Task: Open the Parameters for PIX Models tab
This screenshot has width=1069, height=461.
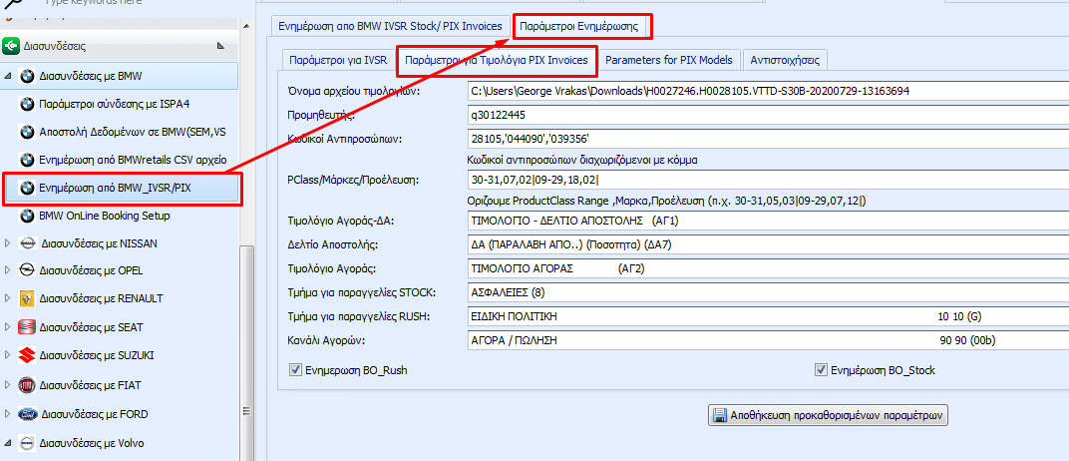Action: click(x=668, y=60)
